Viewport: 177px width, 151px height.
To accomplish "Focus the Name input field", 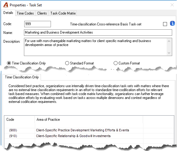I will tap(98, 32).
